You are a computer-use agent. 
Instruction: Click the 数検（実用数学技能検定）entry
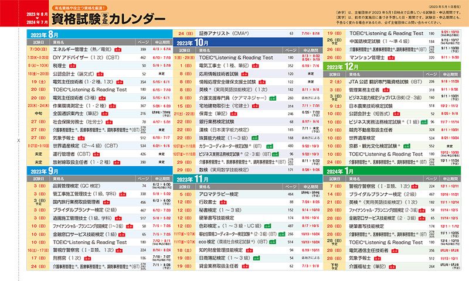click(x=224, y=170)
